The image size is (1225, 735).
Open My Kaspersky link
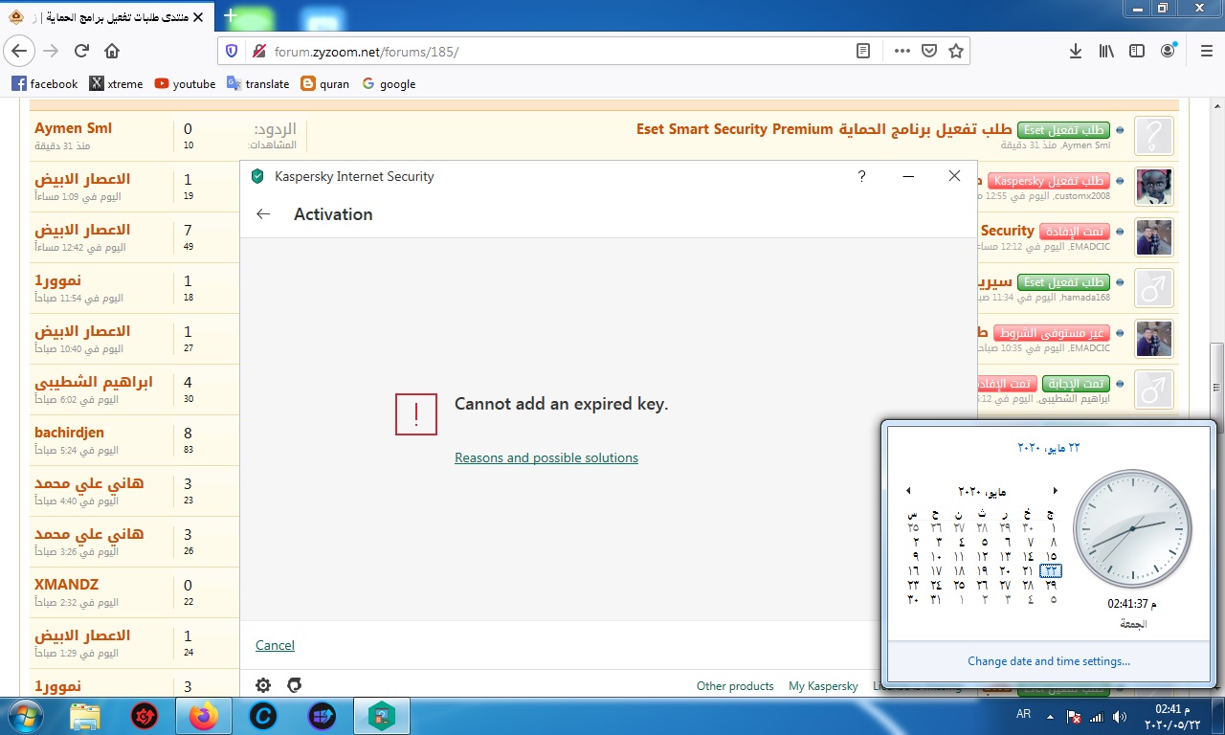[823, 686]
